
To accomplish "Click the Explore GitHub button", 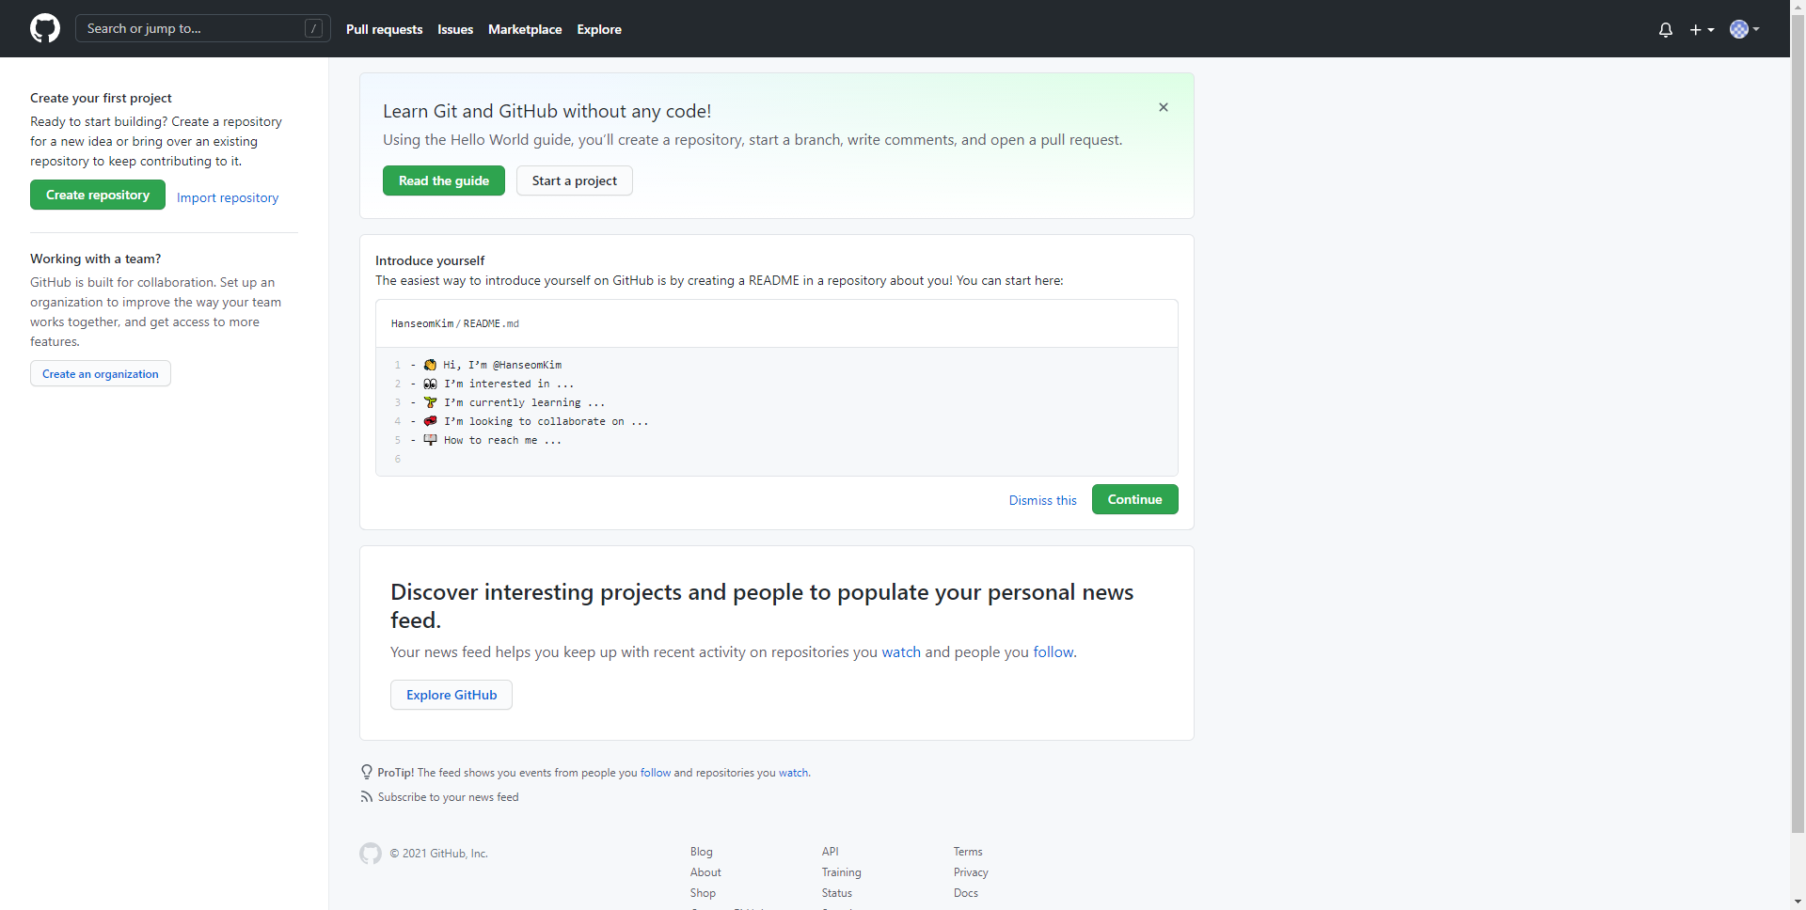I will pyautogui.click(x=451, y=695).
